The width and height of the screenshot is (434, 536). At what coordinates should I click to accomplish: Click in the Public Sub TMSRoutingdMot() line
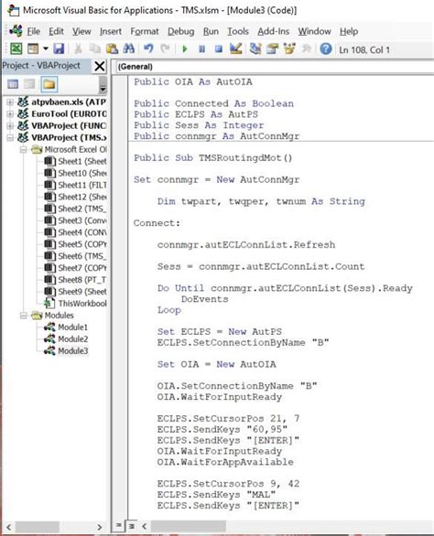pos(213,158)
